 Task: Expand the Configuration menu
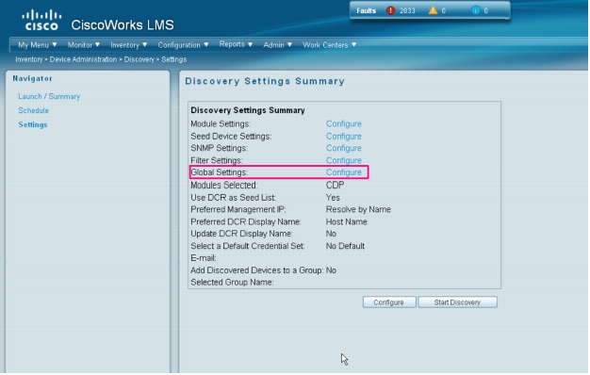183,45
